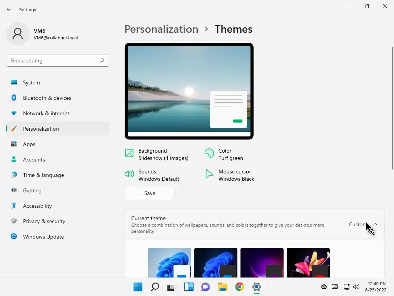Select the Personalization category
The height and width of the screenshot is (296, 394).
point(58,129)
